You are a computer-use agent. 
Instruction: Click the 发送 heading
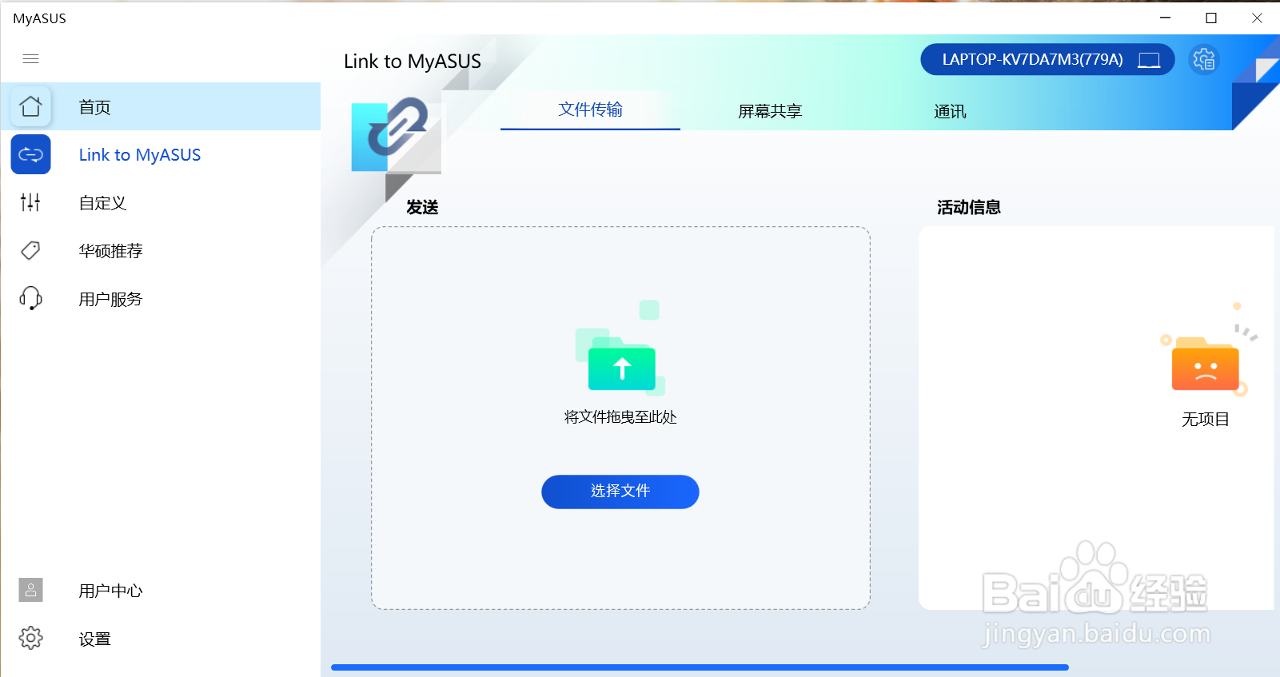(x=422, y=207)
